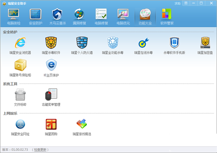The height and width of the screenshot is (153, 217).
Task: Click the 检查更新 check update link
Action: [x=40, y=150]
